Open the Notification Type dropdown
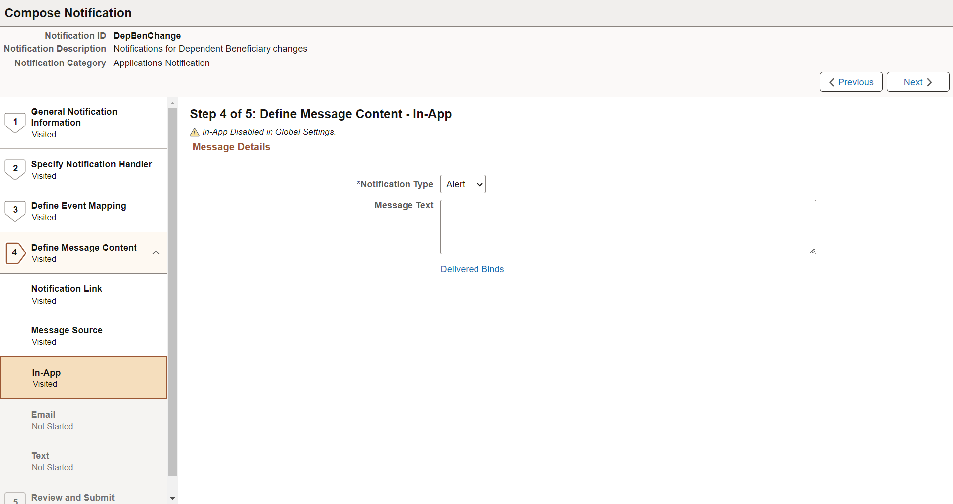Viewport: 953px width, 504px height. point(463,184)
